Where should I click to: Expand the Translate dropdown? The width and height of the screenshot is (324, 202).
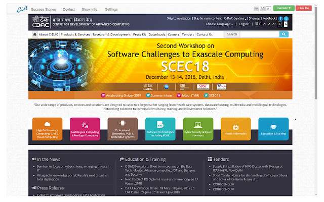click(283, 8)
